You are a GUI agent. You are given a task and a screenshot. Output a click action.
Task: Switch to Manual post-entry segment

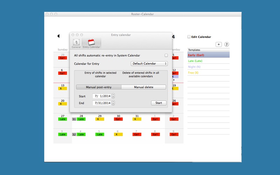point(99,87)
